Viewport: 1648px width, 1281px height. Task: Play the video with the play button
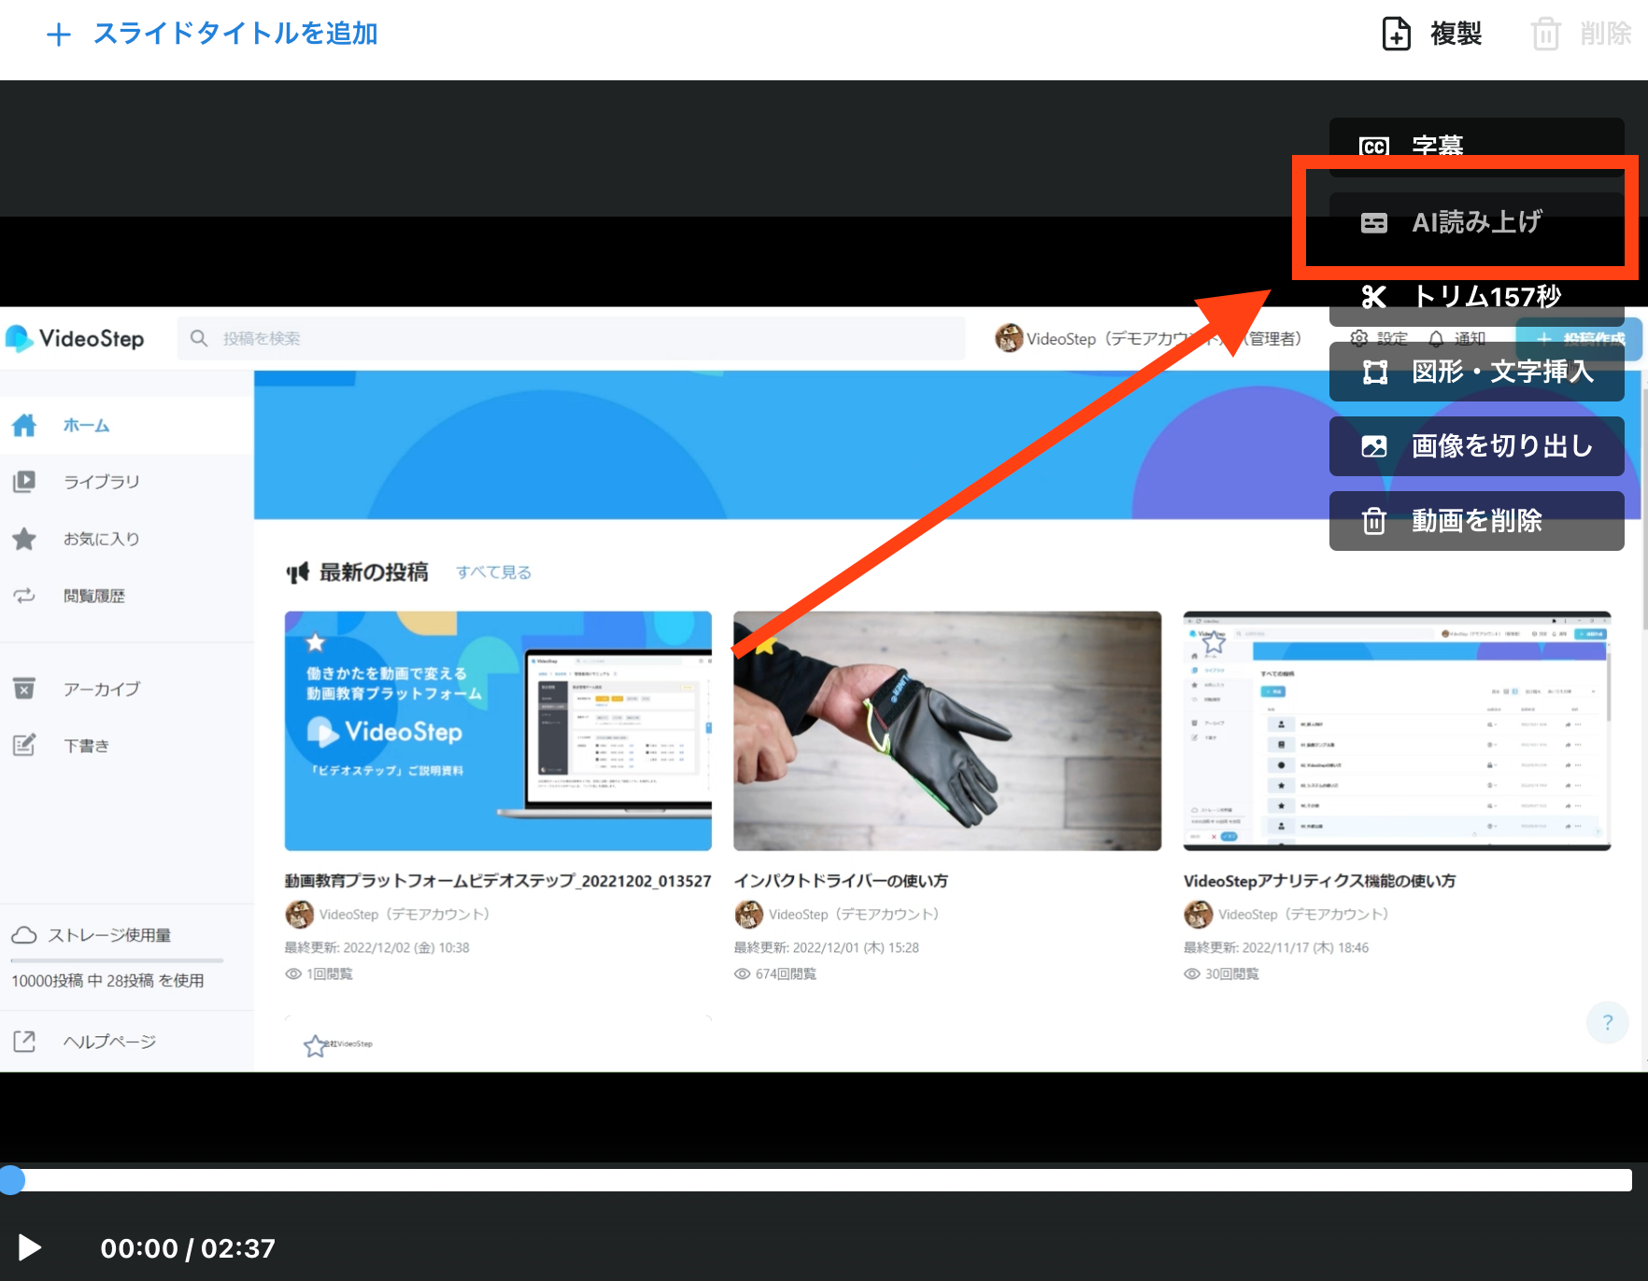pyautogui.click(x=30, y=1247)
